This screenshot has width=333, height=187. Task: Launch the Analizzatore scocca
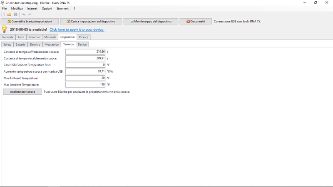(x=22, y=92)
